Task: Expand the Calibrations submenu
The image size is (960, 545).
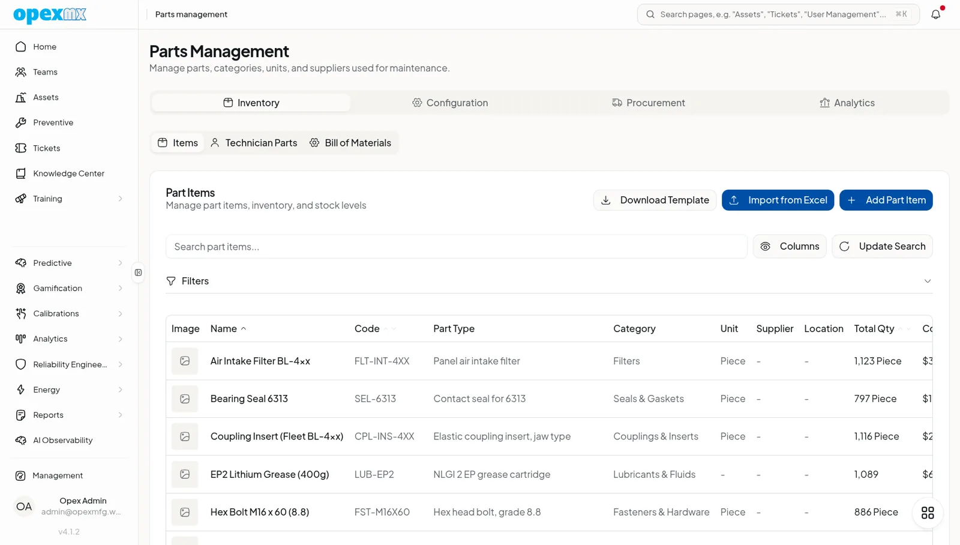Action: [121, 313]
